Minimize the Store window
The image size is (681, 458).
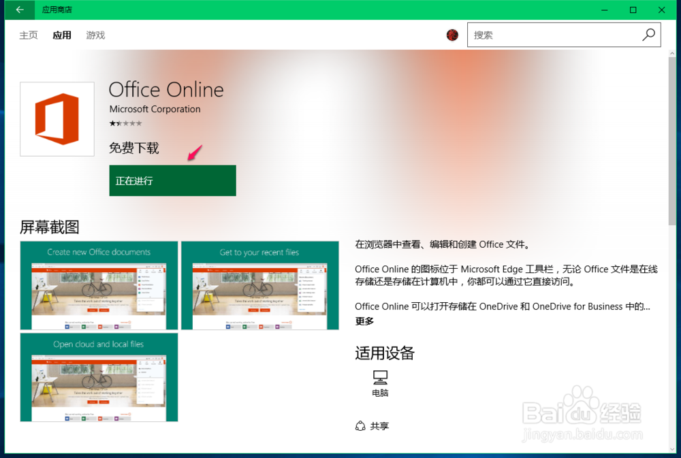tap(604, 10)
